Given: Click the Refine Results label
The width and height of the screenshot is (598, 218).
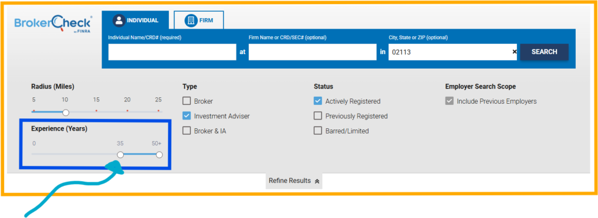Looking at the screenshot, I should (x=290, y=181).
